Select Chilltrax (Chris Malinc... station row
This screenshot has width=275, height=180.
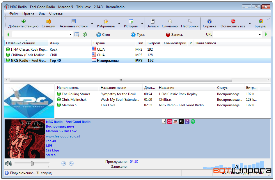137,55
